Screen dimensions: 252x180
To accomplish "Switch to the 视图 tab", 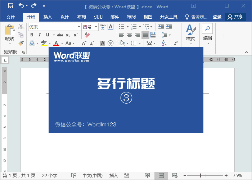I will tap(148, 17).
